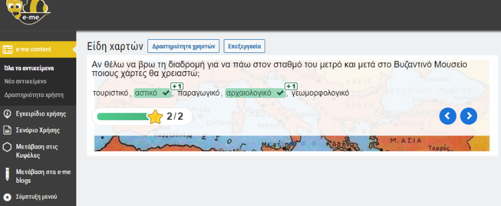Click the Σενάριο Χρήσης document icon
This screenshot has width=501, height=206.
point(7,130)
